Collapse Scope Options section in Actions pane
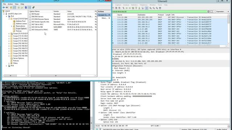The width and height of the screenshot is (232, 130). (109, 15)
